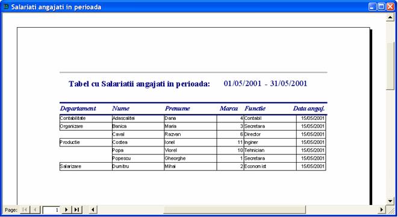Click the first name Ionel
The width and height of the screenshot is (398, 217).
click(170, 142)
